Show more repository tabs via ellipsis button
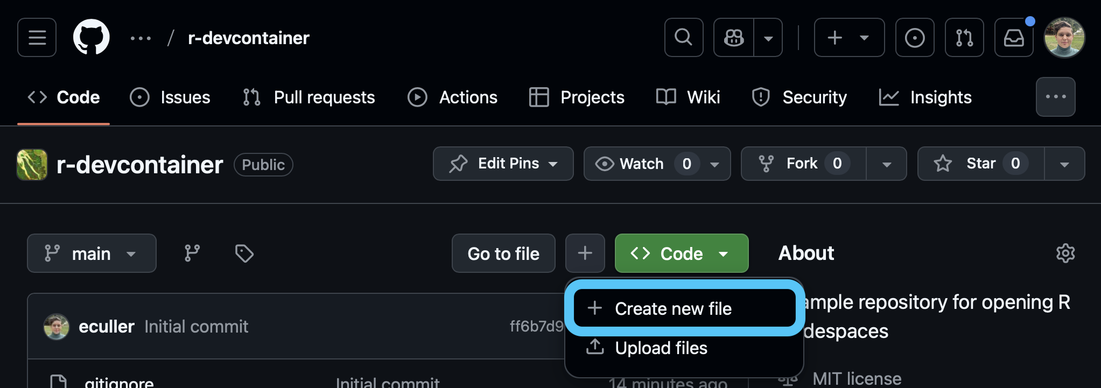Screen dimensions: 1101x388 pyautogui.click(x=1056, y=97)
